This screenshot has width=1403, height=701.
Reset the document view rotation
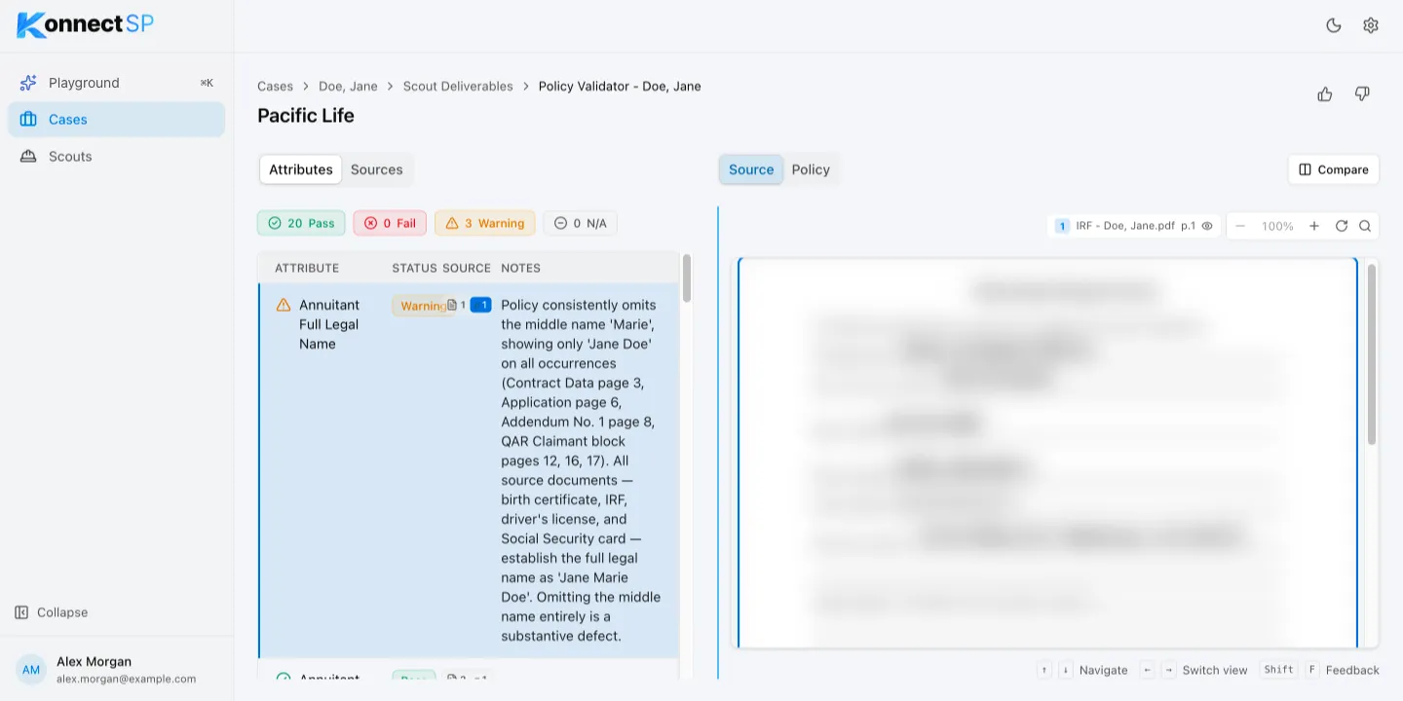coord(1342,226)
